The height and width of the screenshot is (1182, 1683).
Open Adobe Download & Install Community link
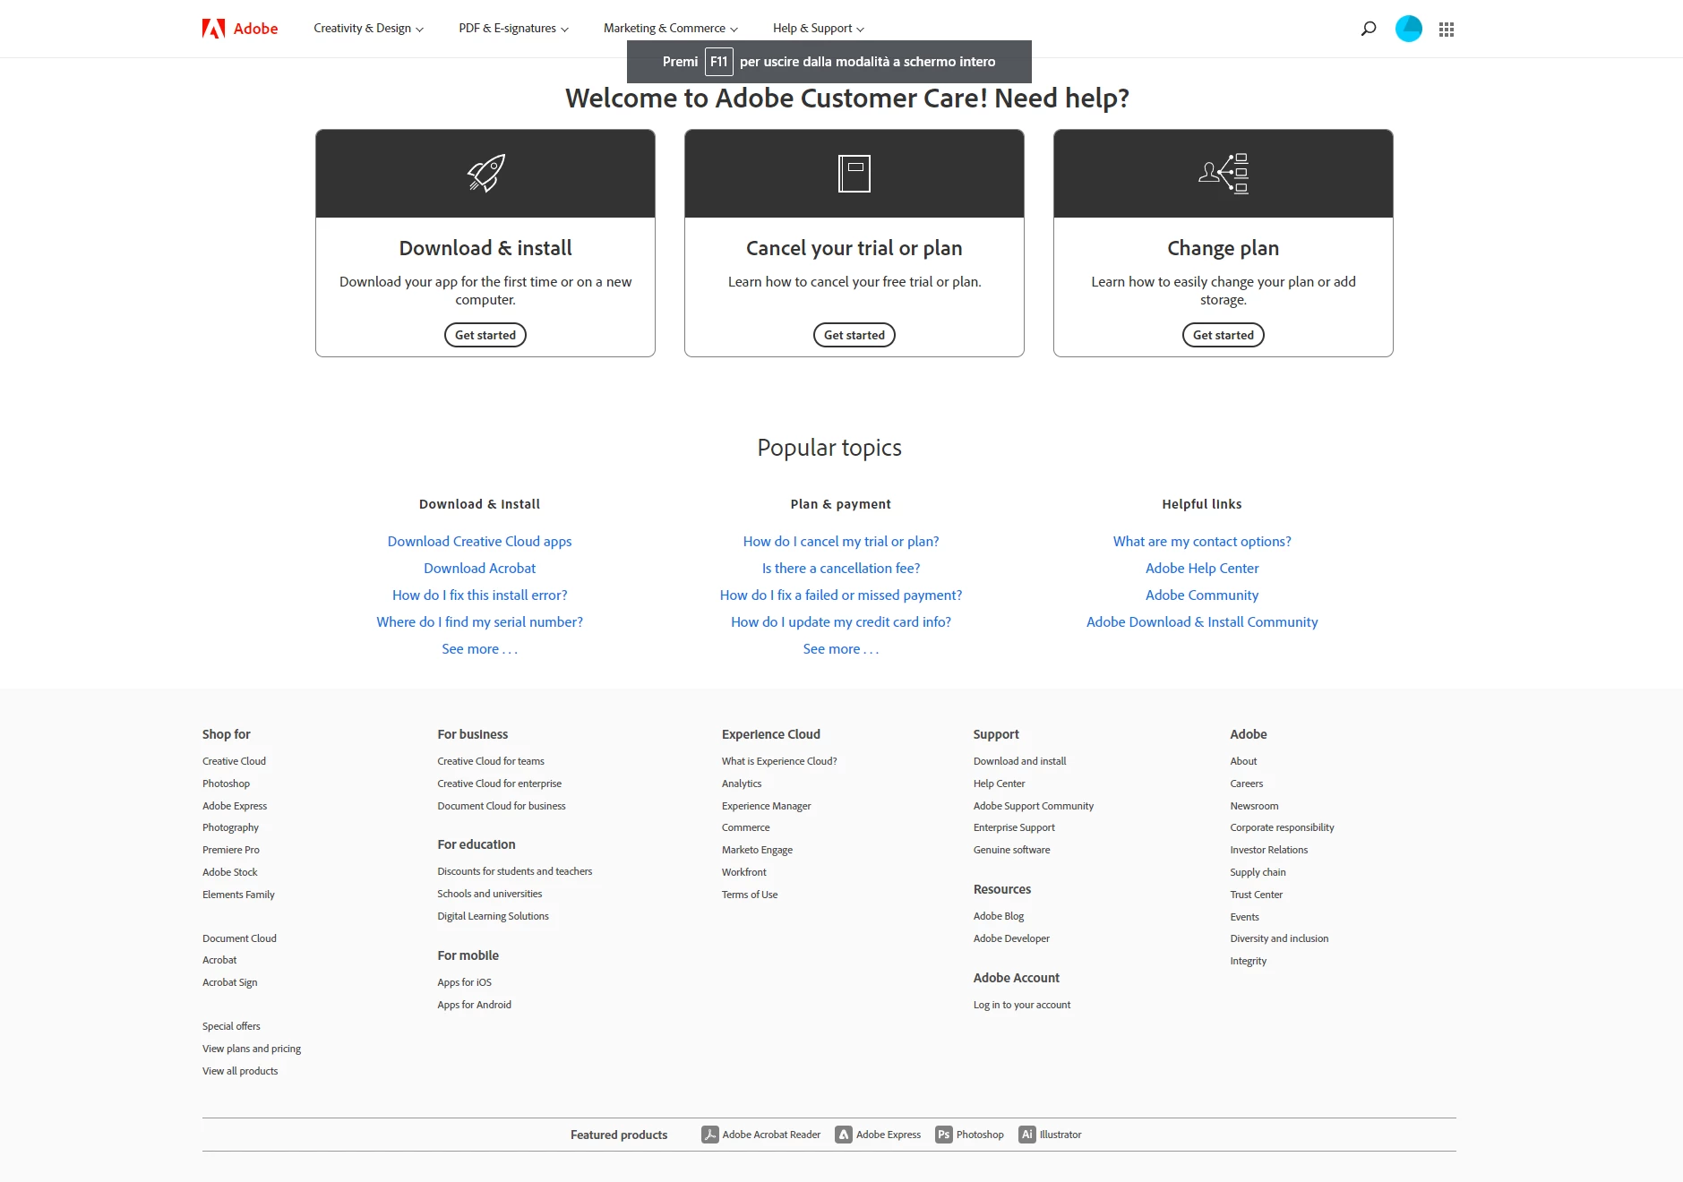coord(1202,622)
